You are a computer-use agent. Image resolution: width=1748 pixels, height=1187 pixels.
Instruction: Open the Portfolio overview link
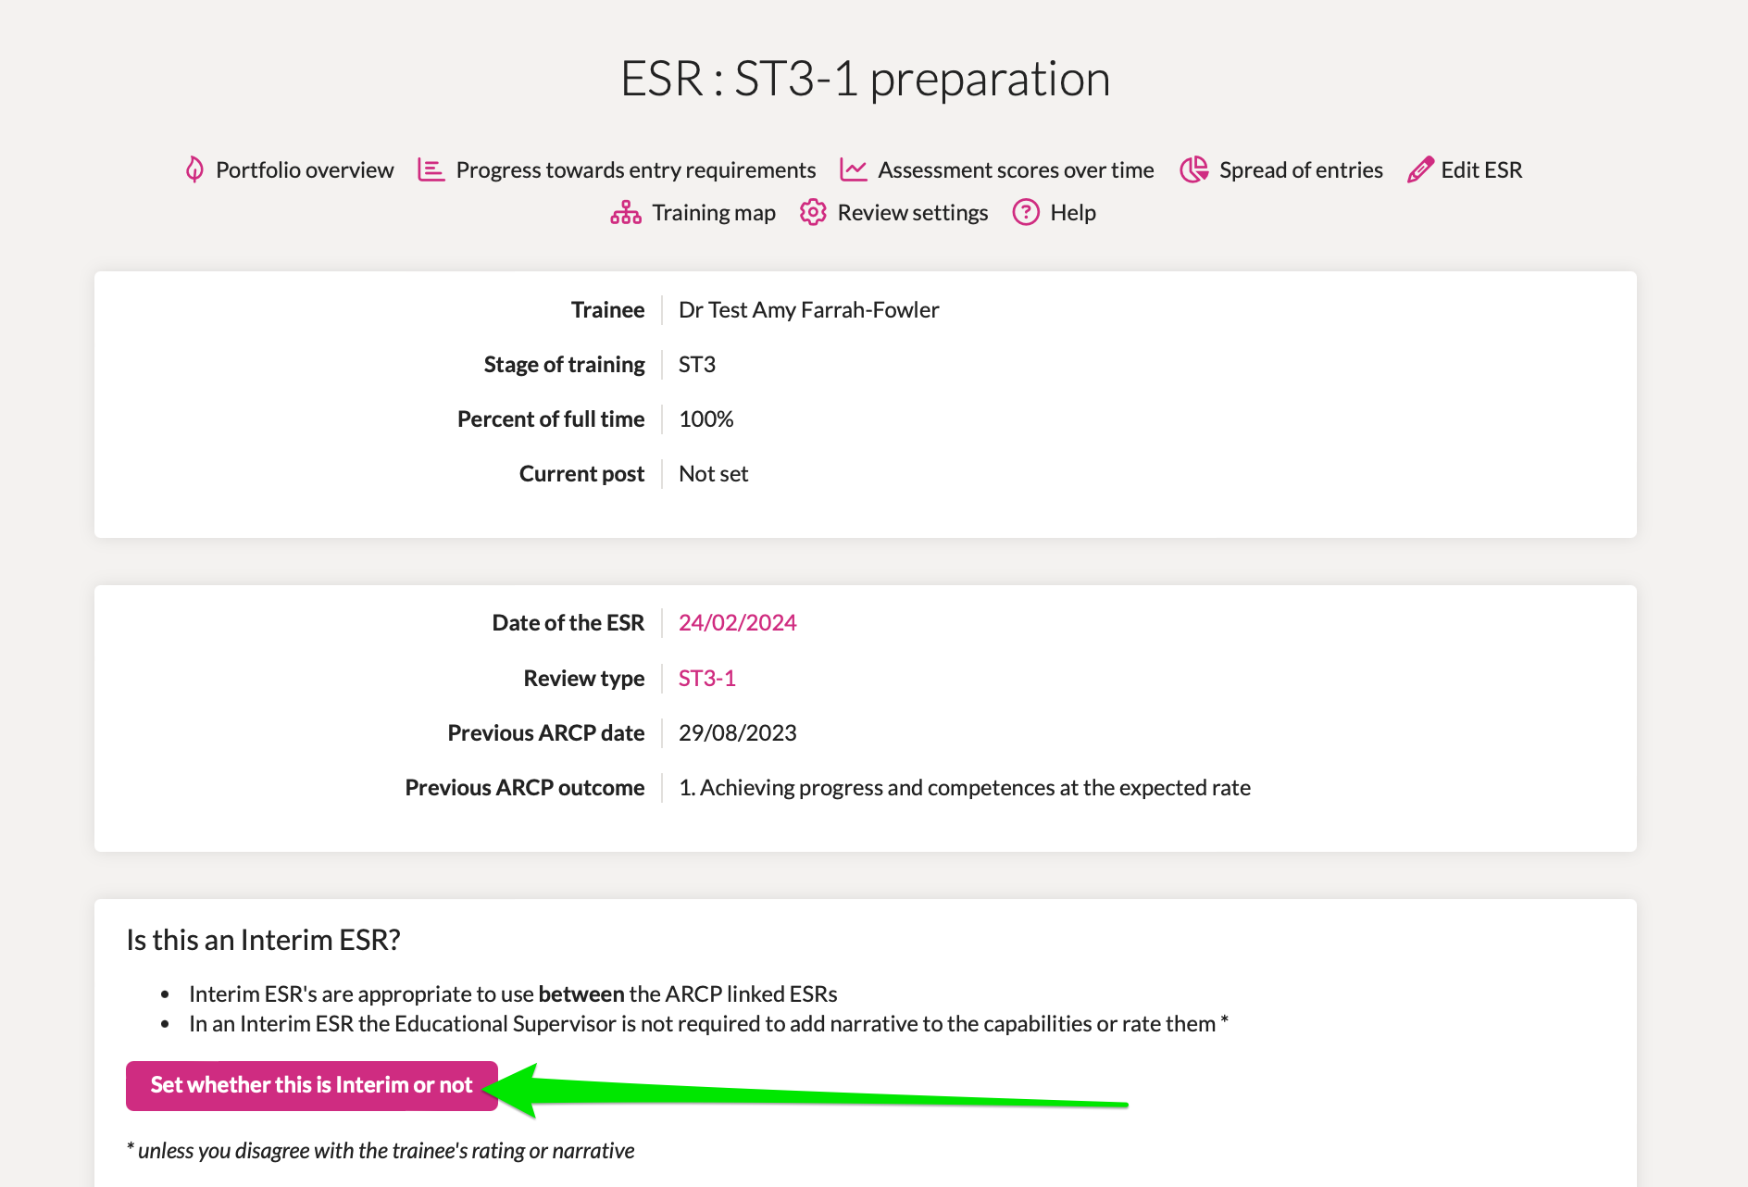pyautogui.click(x=305, y=169)
